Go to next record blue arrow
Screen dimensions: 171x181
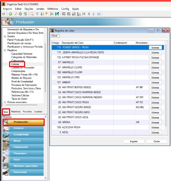pyautogui.click(x=94, y=14)
